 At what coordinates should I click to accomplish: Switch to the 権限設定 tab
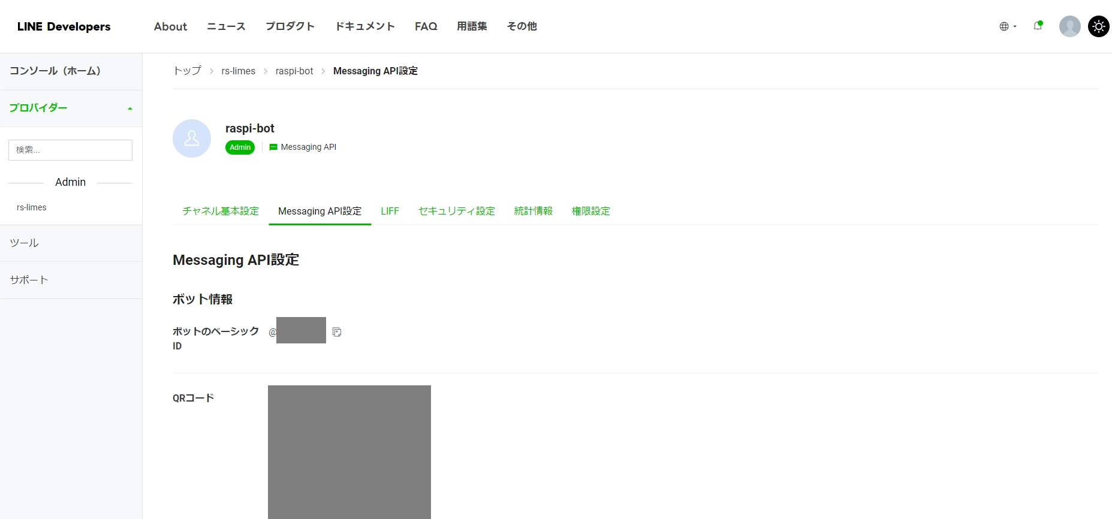pos(590,211)
